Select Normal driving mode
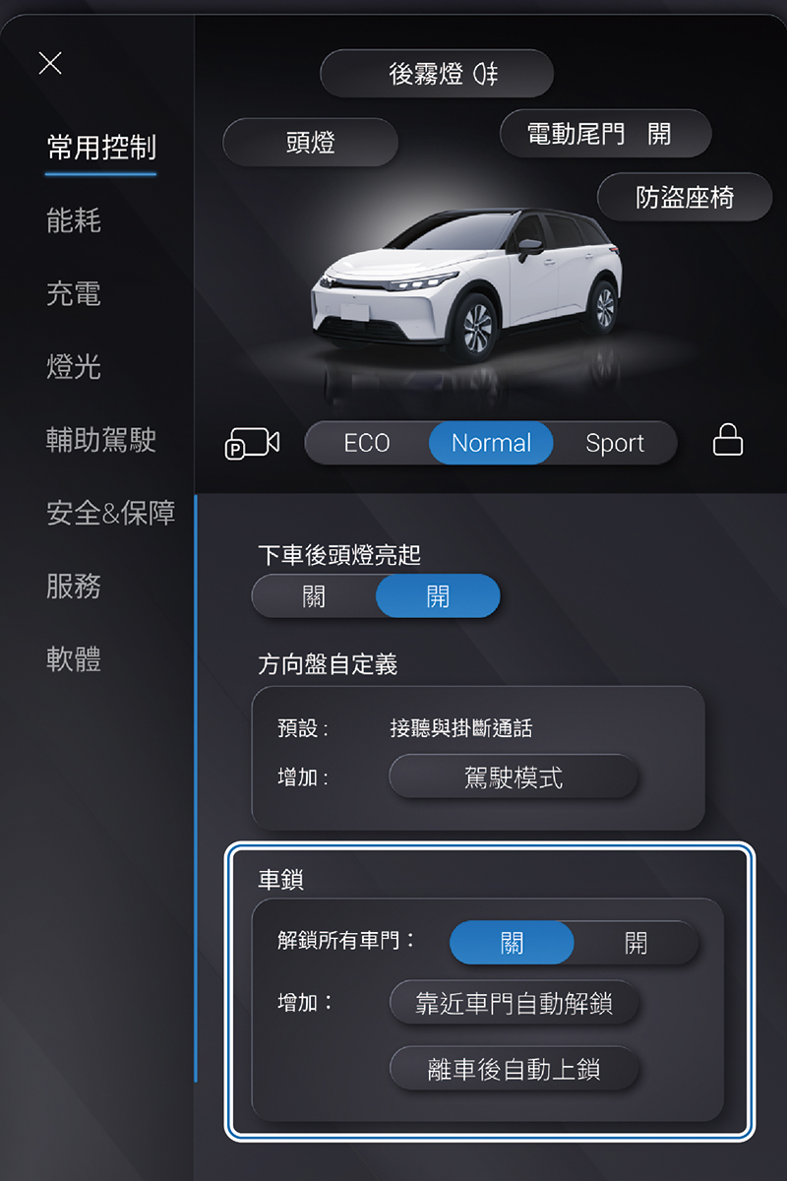Screen dimensions: 787x1181 pyautogui.click(x=491, y=443)
